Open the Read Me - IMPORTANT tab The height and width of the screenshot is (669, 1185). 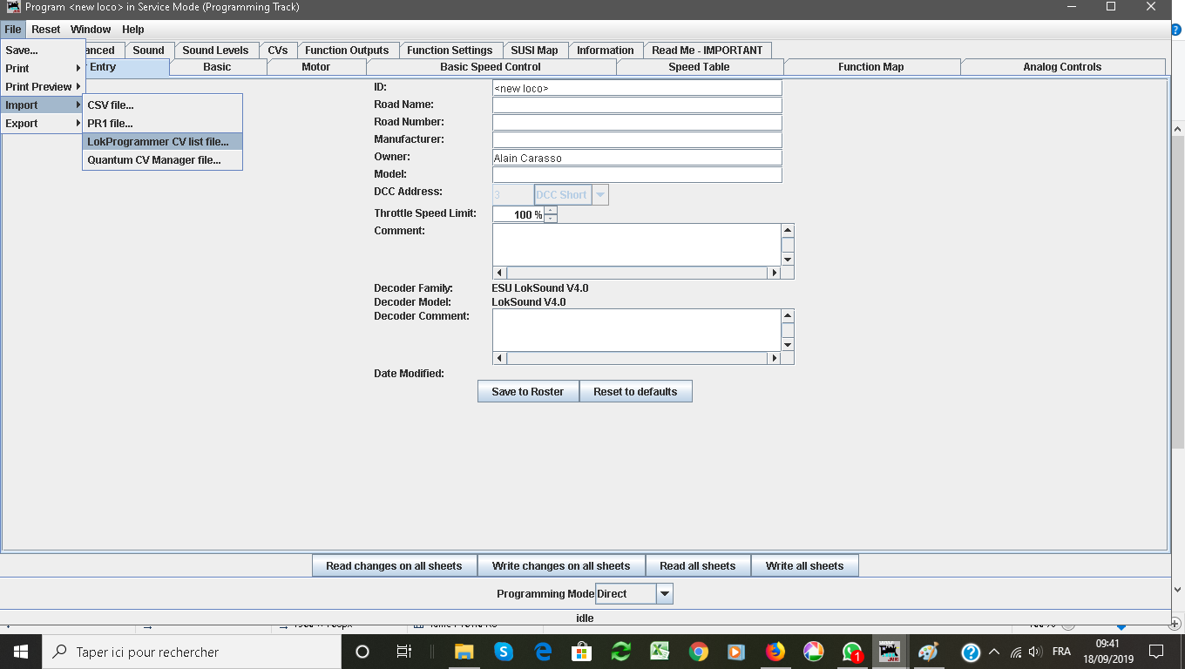pyautogui.click(x=707, y=50)
